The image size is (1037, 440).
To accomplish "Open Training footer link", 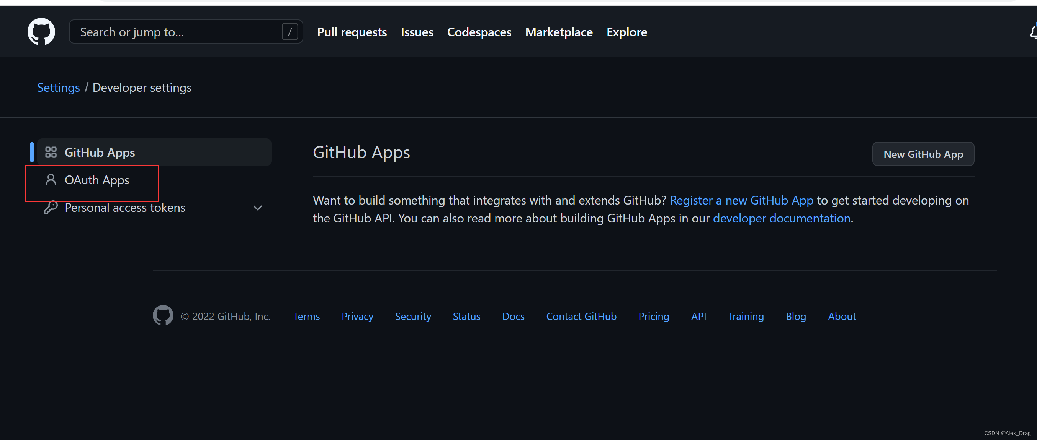I will click(746, 316).
